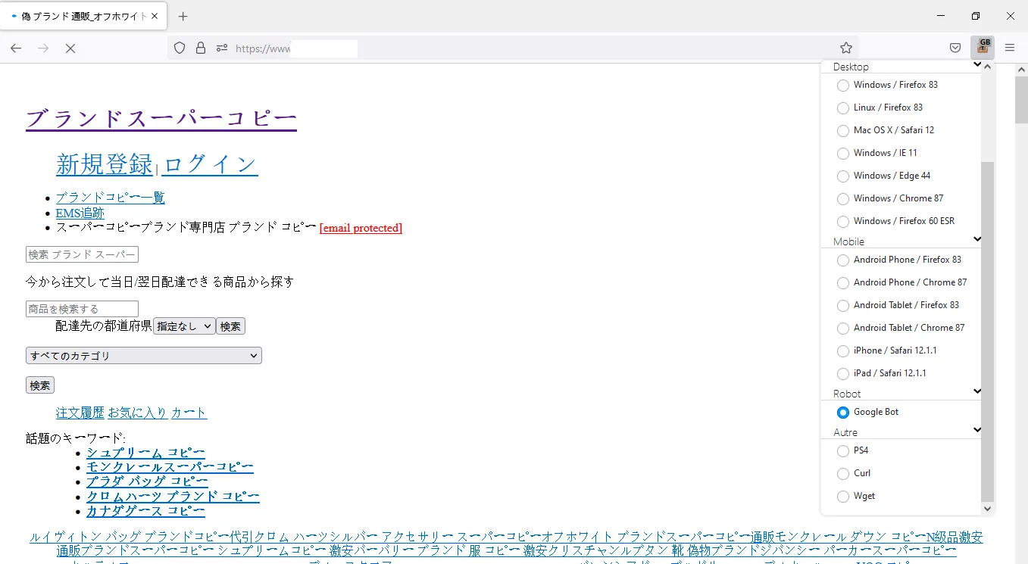Click the padlock site security icon
Screen dimensions: 1028x564
(201, 48)
